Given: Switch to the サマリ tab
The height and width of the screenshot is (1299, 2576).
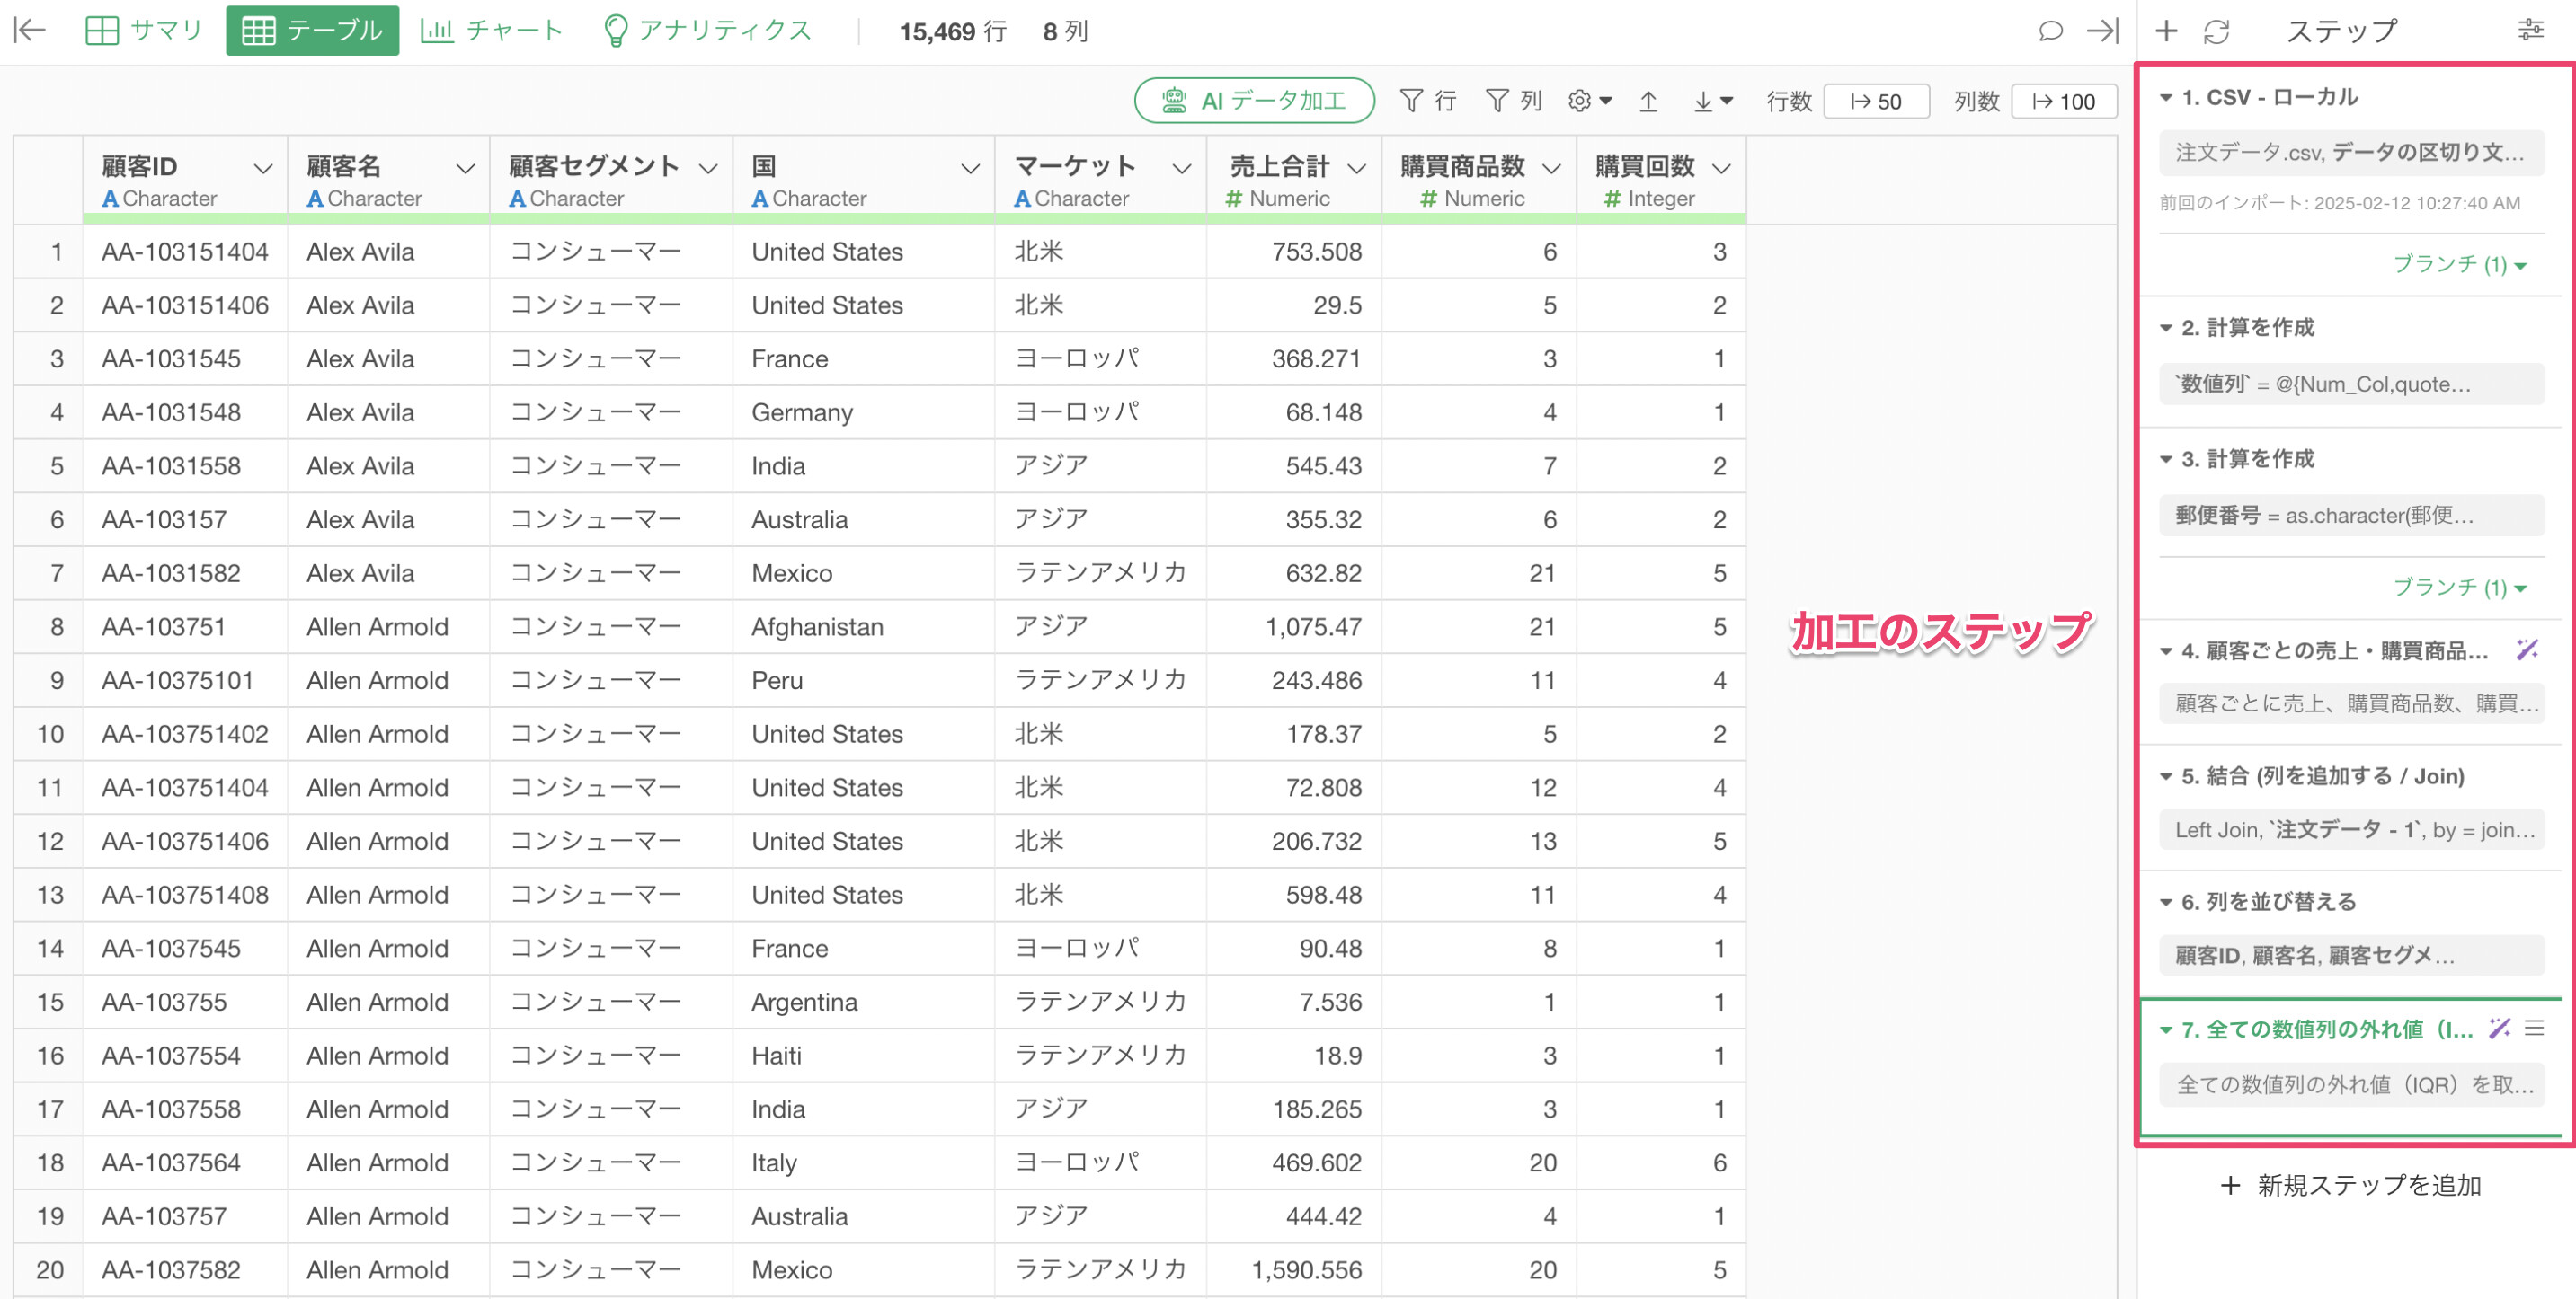Looking at the screenshot, I should pos(144,31).
